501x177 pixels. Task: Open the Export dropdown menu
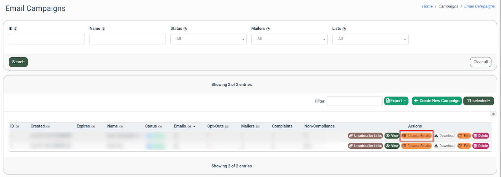point(396,101)
